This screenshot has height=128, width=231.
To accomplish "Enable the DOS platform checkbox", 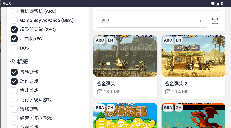I will point(14,48).
